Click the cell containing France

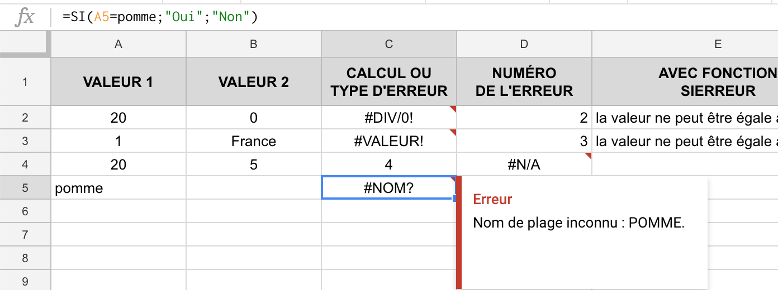tap(253, 141)
